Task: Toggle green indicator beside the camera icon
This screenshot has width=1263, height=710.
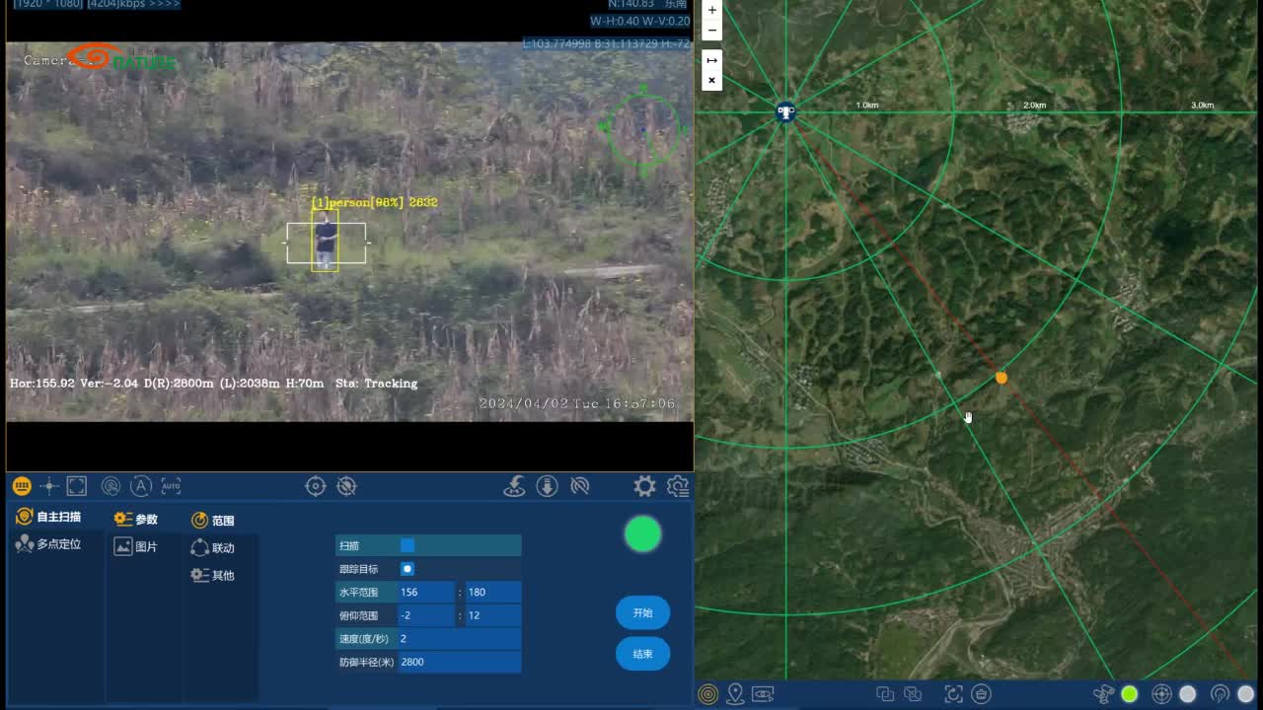Action: click(x=1130, y=694)
